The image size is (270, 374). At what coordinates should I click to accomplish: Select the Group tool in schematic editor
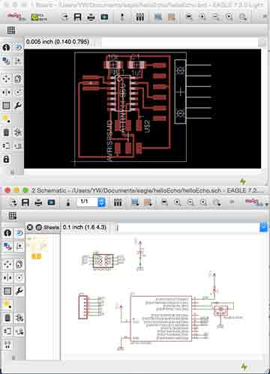pos(7,291)
